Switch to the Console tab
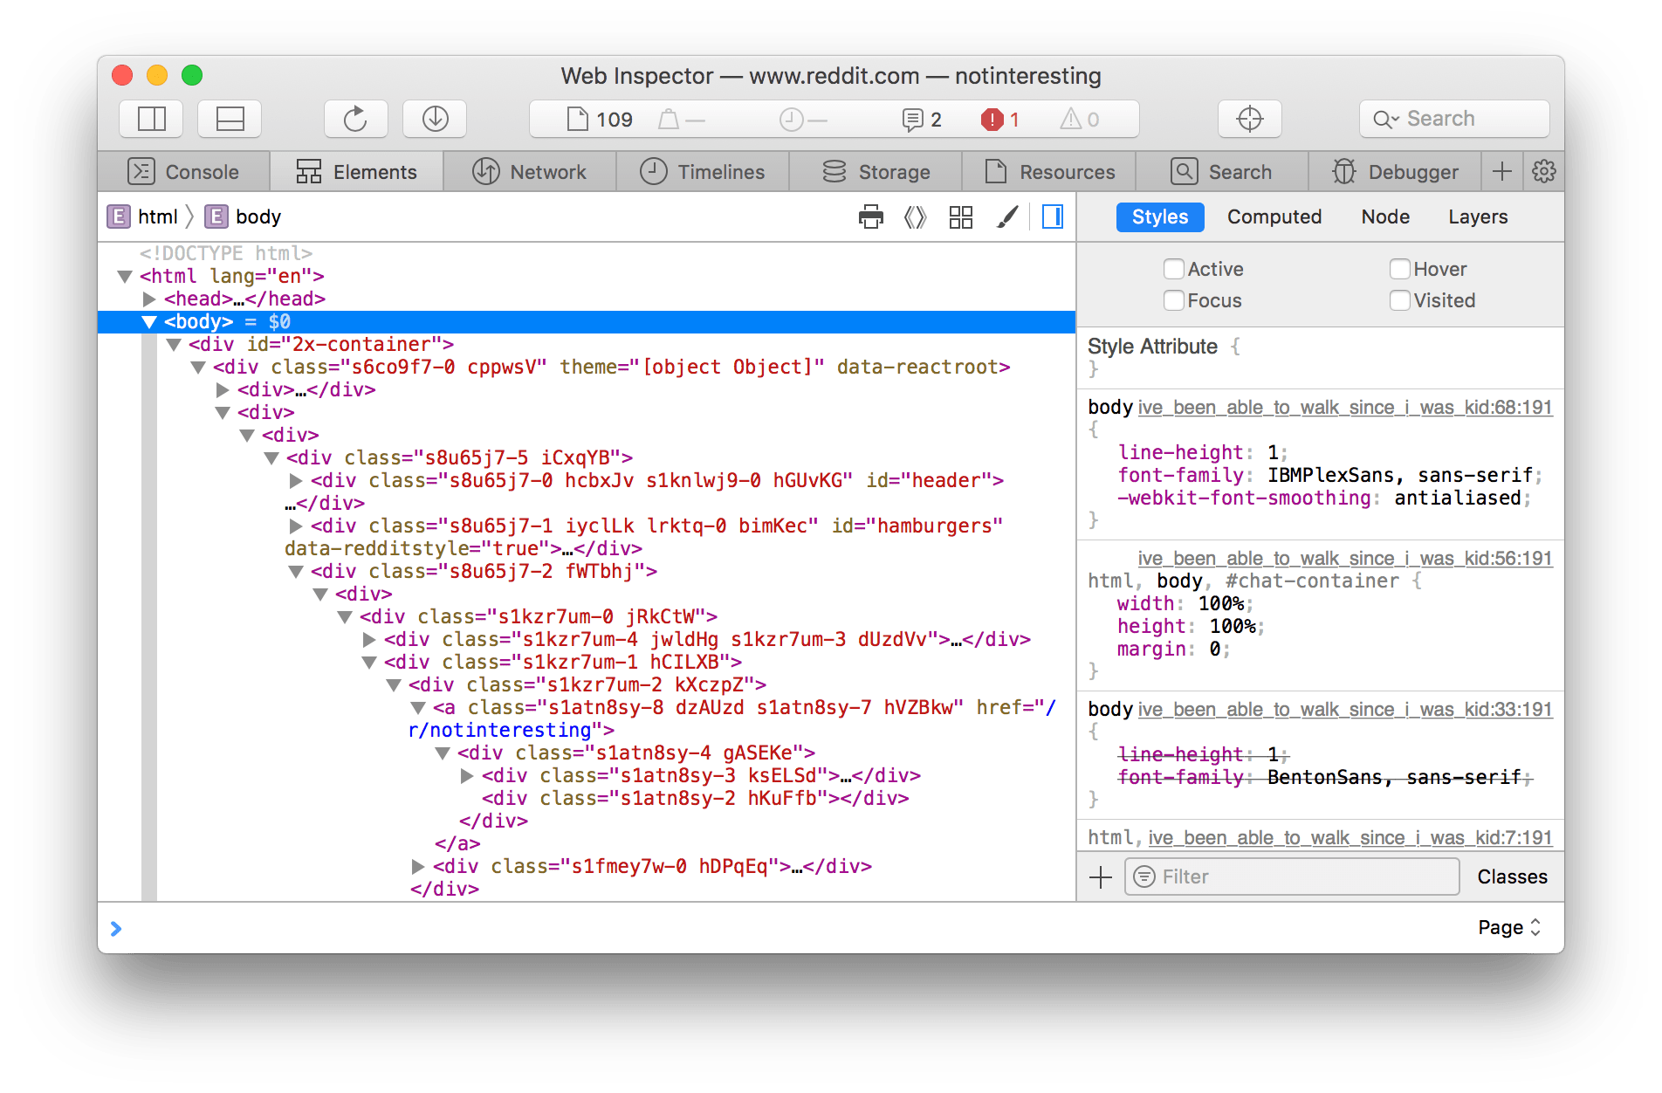Viewport: 1662px width, 1093px height. tap(184, 172)
